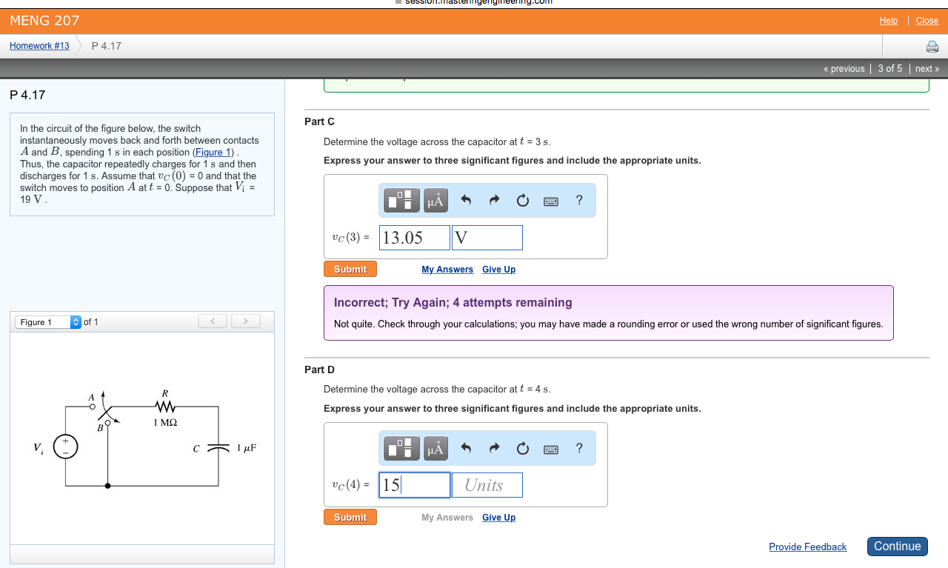Open My Answers link for Part C
Image resolution: width=948 pixels, height=568 pixels.
447,270
